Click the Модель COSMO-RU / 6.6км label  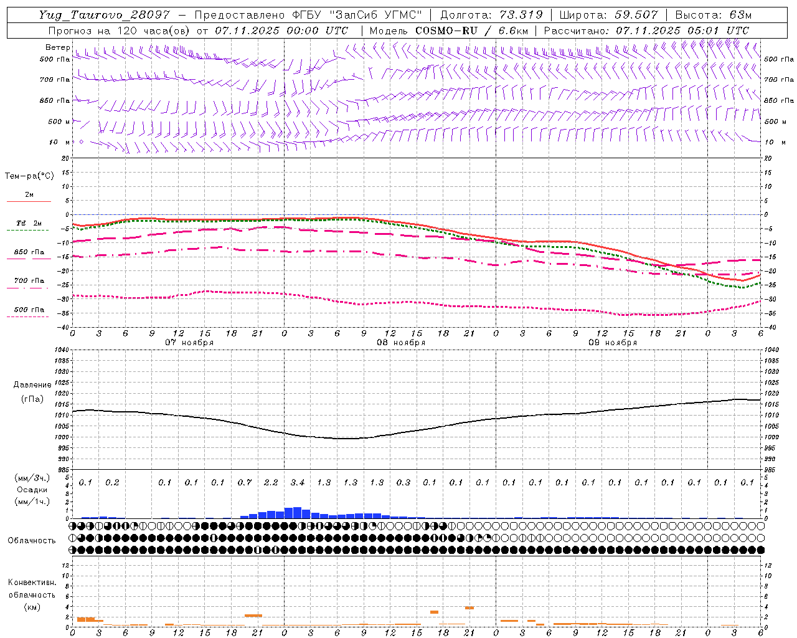[448, 31]
